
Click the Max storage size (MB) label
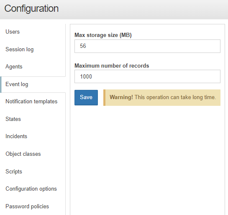[103, 35]
